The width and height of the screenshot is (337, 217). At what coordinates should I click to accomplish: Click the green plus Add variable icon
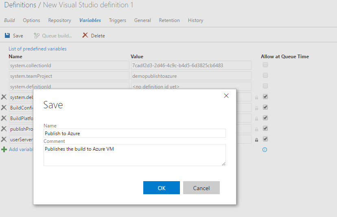[4, 149]
